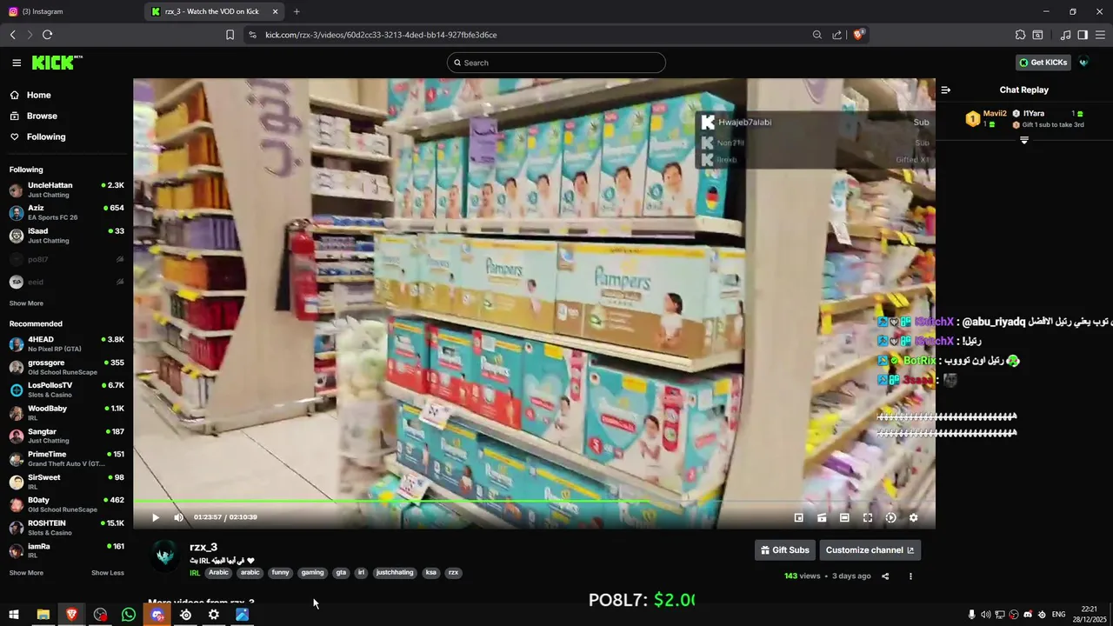This screenshot has width=1113, height=626.
Task: Bookmark this page with the bookmark icon
Action: pyautogui.click(x=230, y=35)
